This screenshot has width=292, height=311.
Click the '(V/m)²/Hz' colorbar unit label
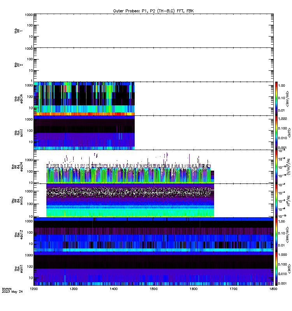click(x=288, y=167)
